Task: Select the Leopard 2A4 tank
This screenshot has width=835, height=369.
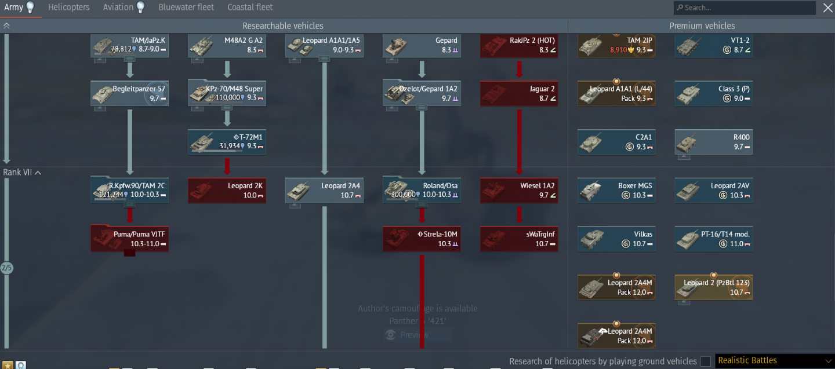Action: click(x=325, y=191)
